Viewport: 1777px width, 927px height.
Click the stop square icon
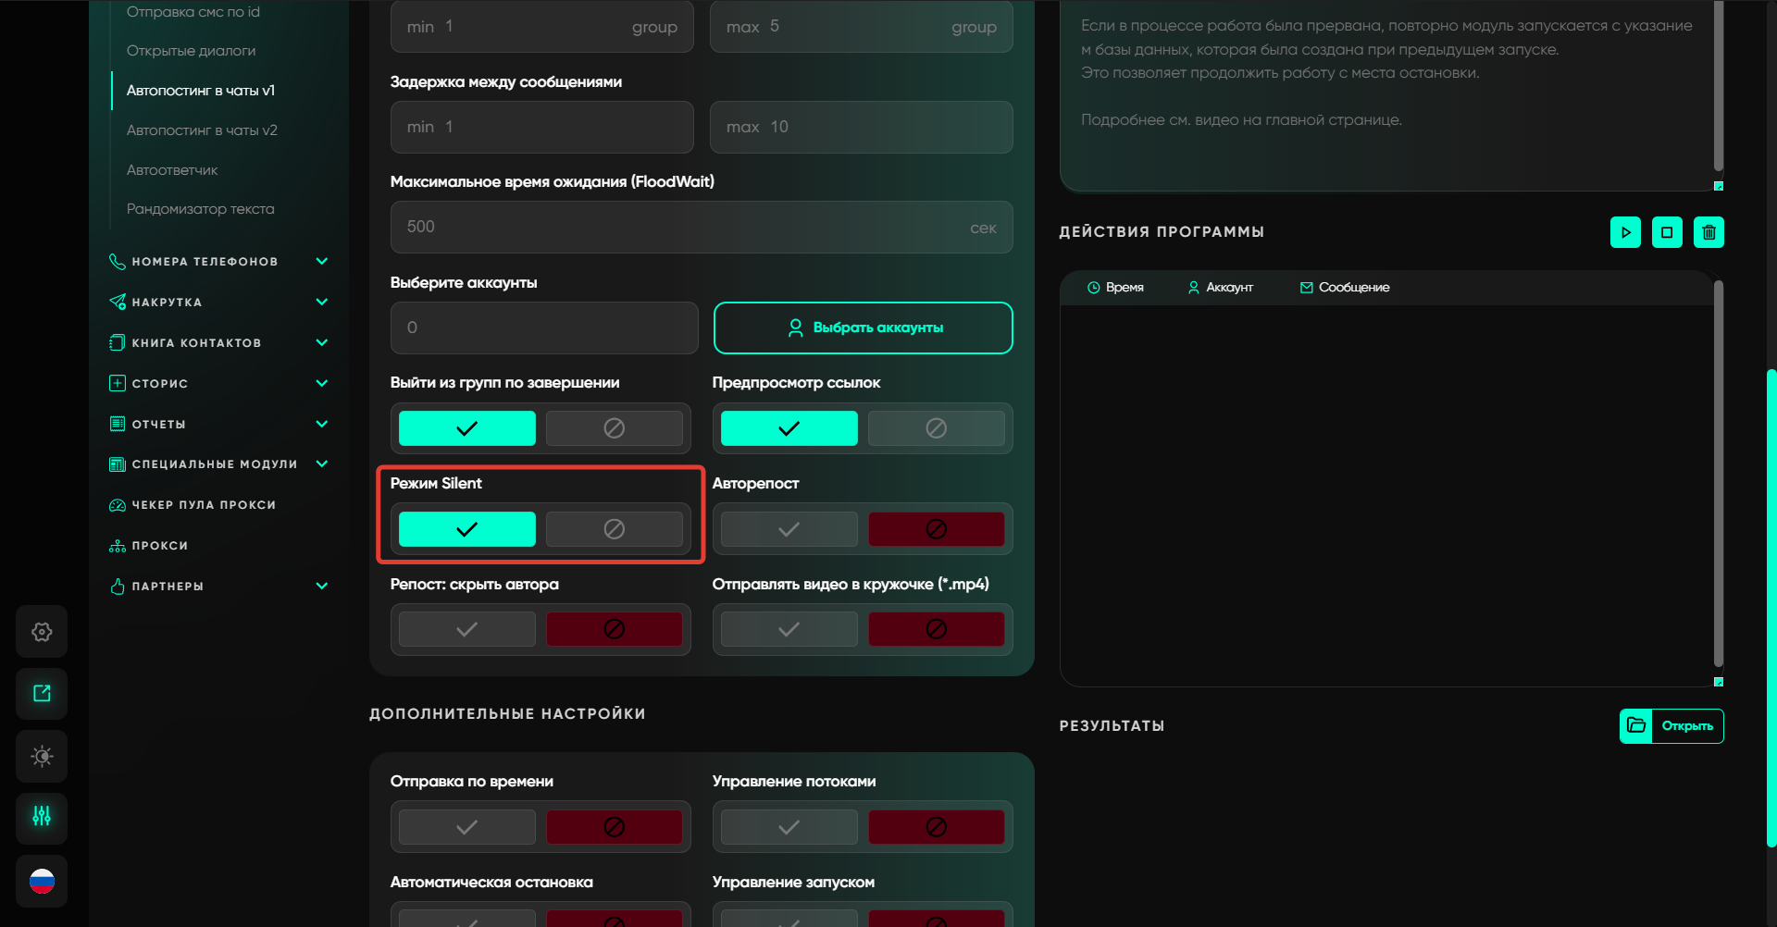coord(1667,232)
